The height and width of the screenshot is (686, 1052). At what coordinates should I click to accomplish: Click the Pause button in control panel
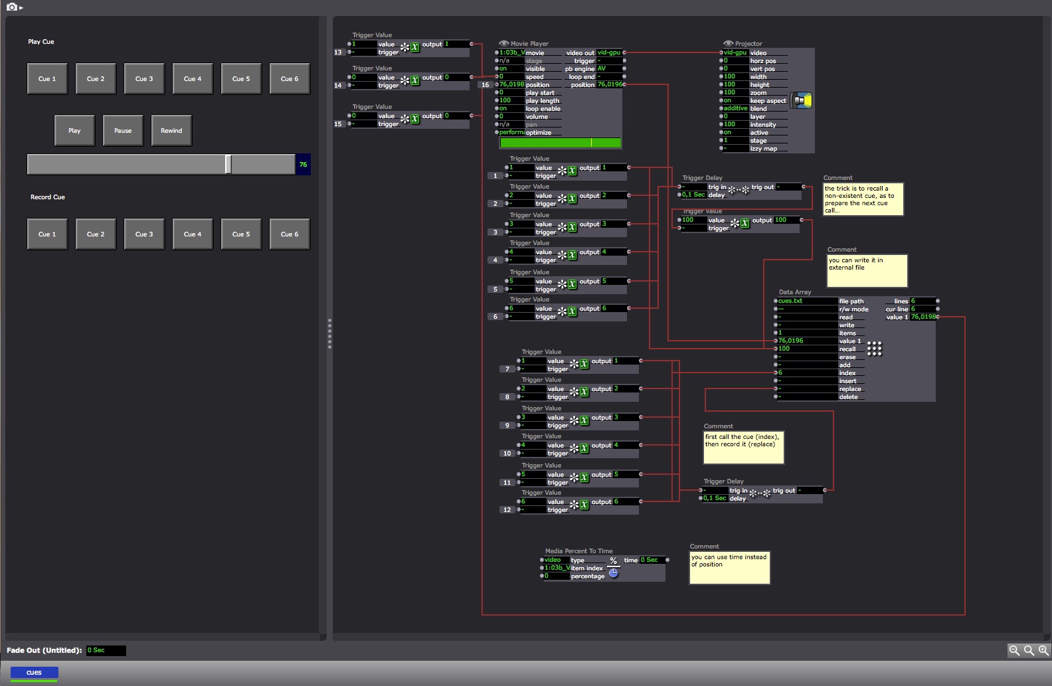click(123, 130)
